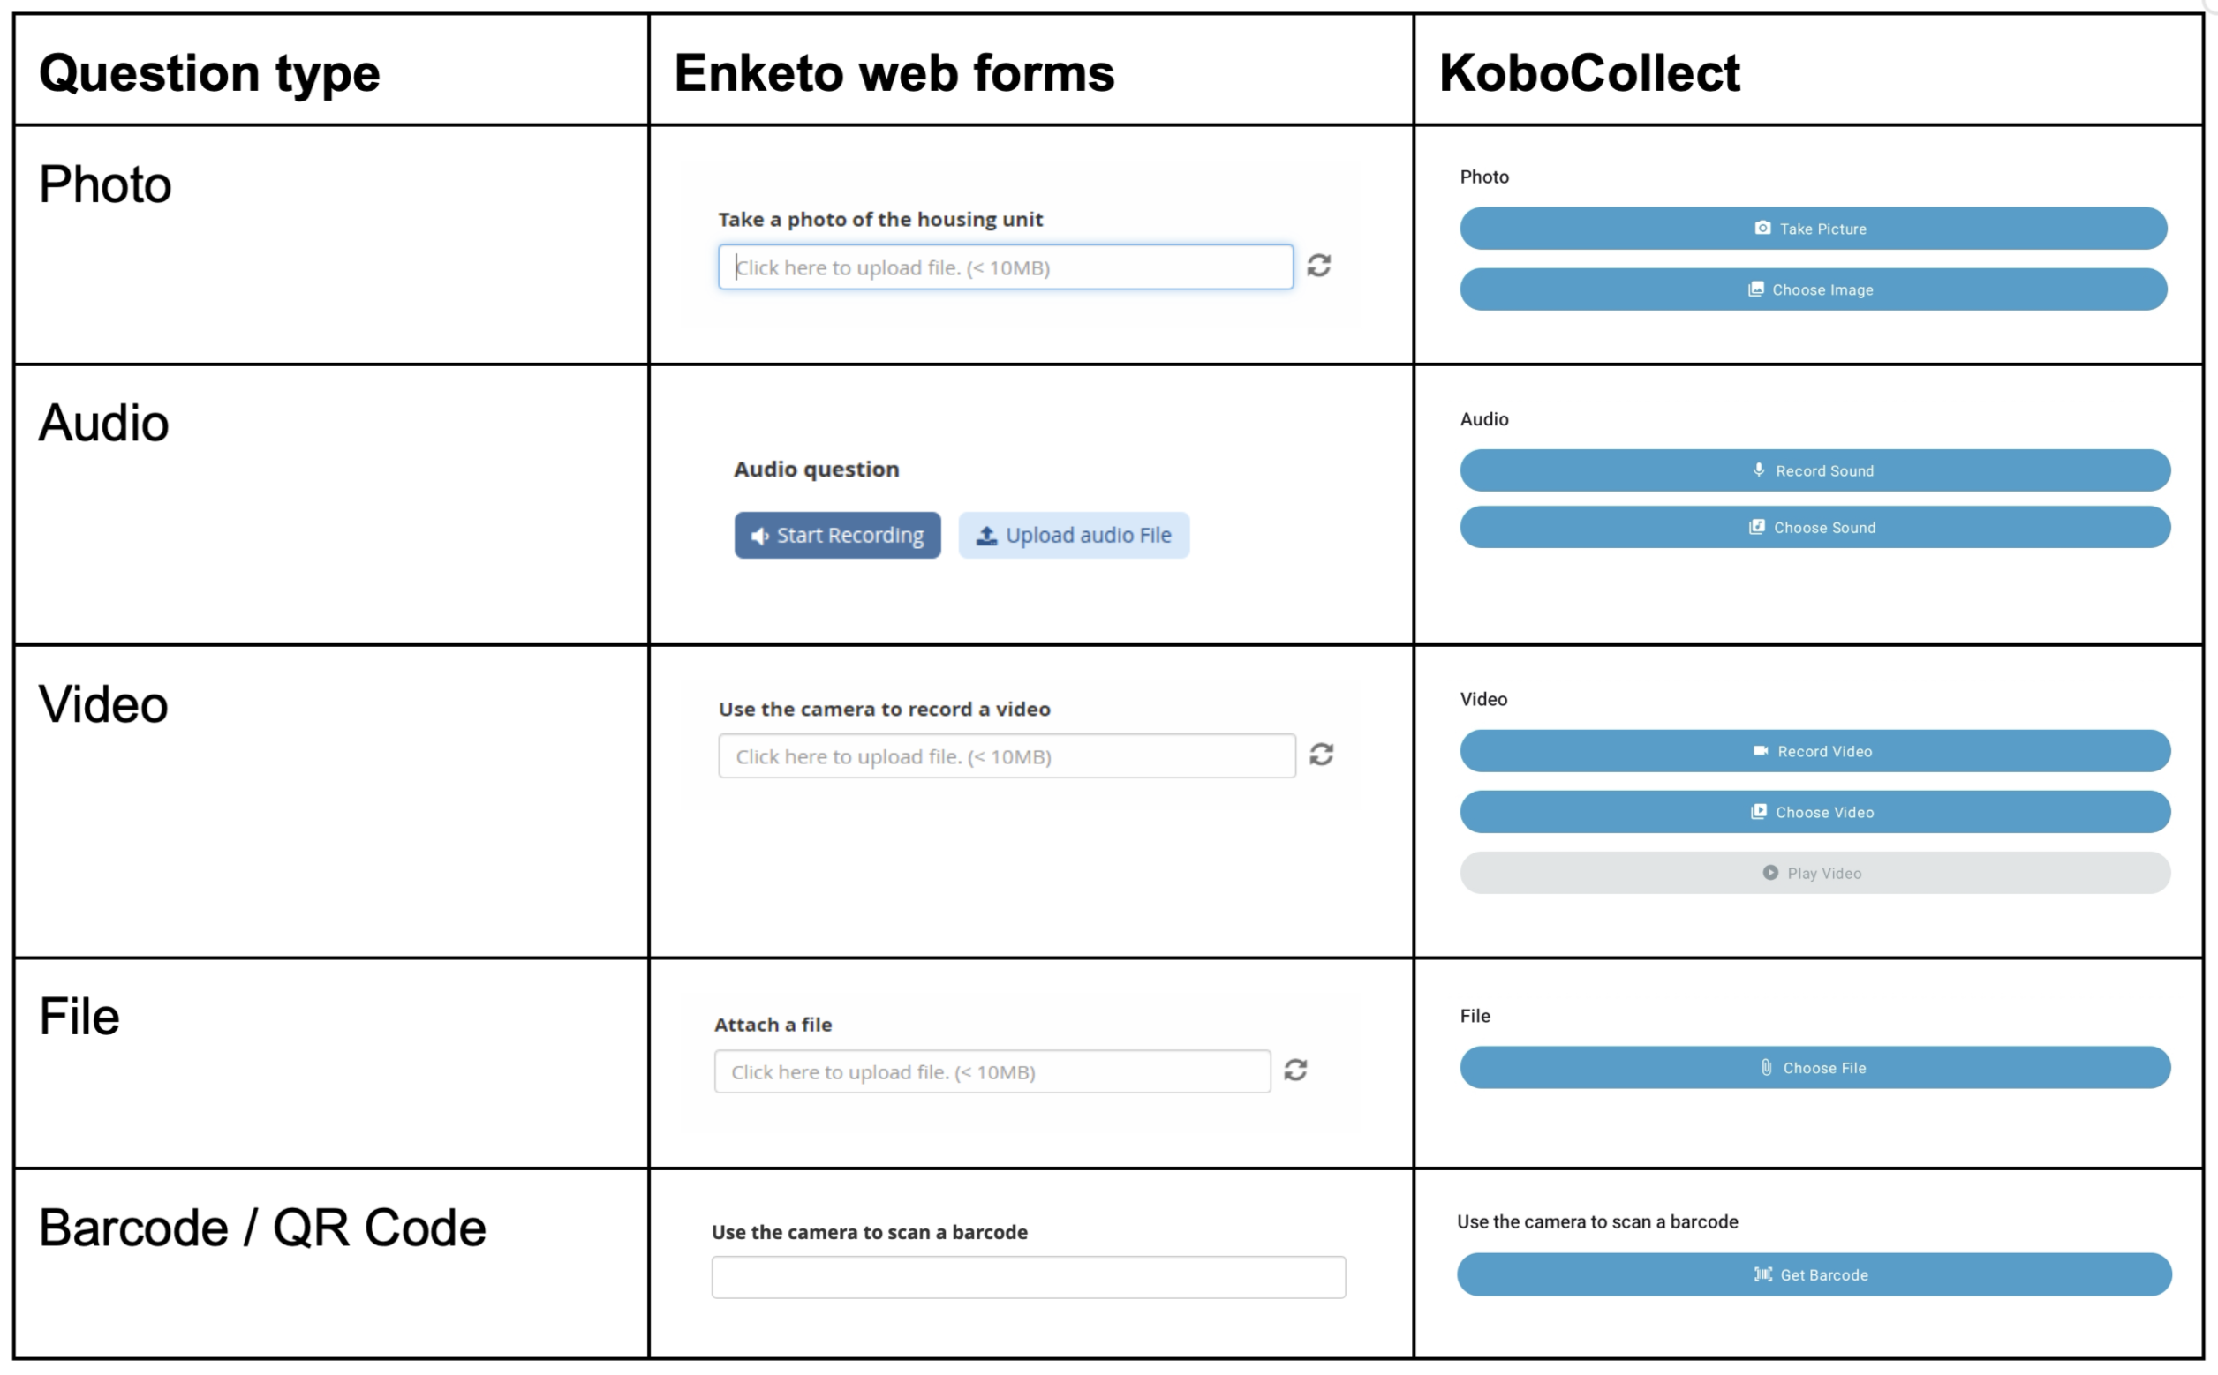Click the photo upload refresh icon
The width and height of the screenshot is (2218, 1375).
click(x=1319, y=266)
